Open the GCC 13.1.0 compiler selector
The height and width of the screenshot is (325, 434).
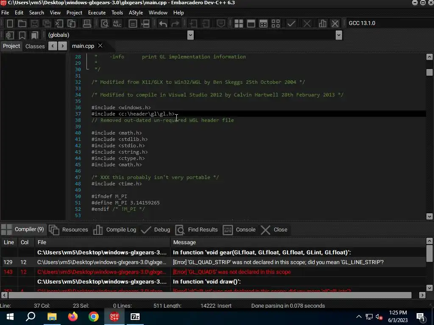pyautogui.click(x=390, y=23)
